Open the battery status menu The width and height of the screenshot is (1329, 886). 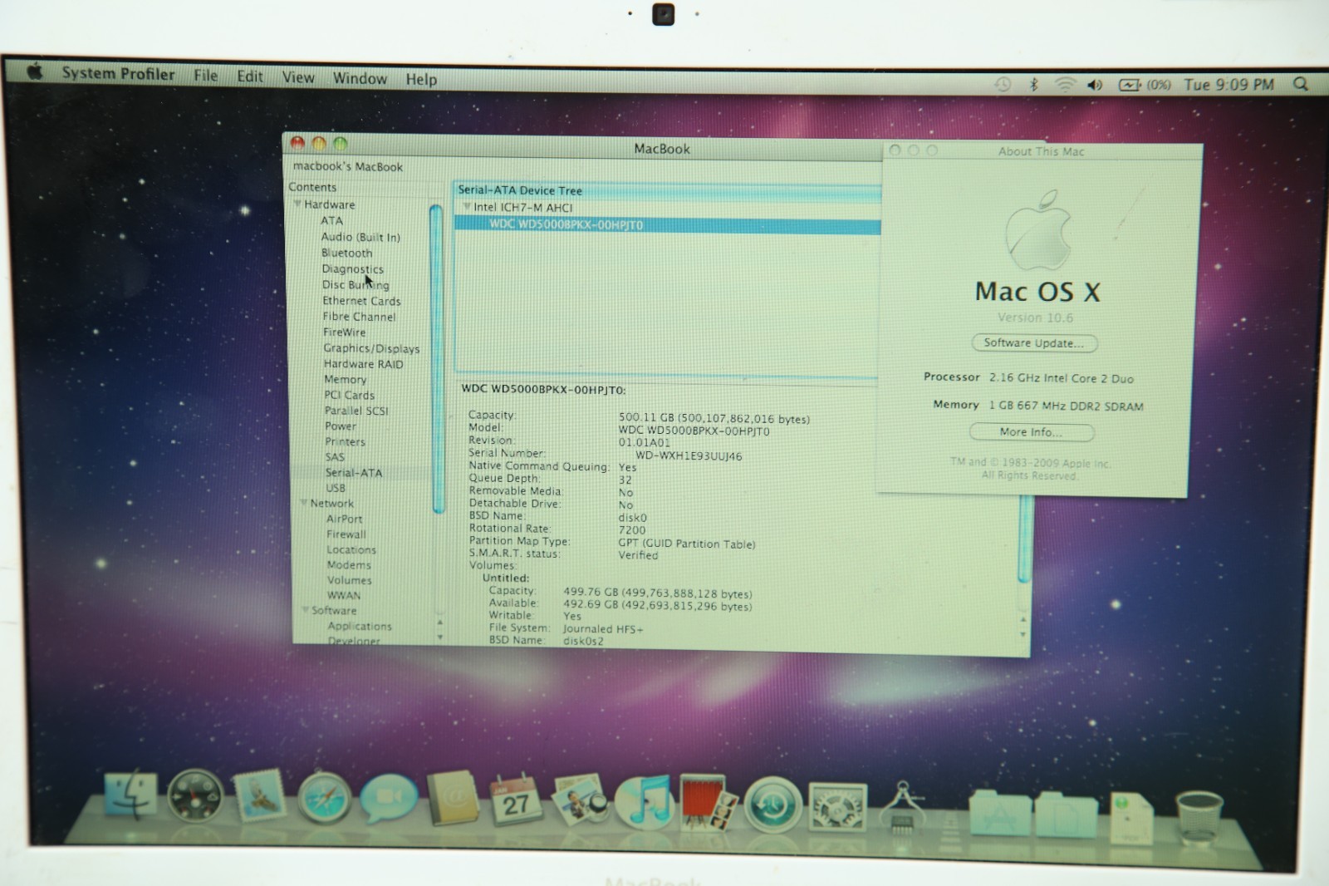coord(1145,85)
